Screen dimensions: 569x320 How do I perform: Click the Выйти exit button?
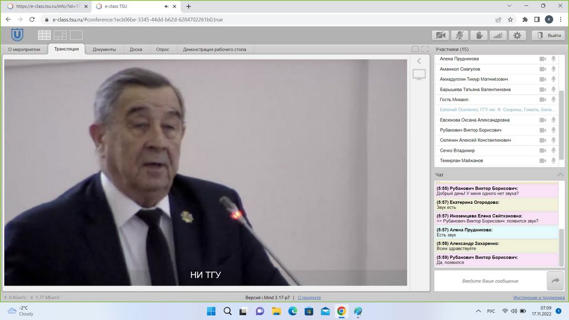(548, 36)
